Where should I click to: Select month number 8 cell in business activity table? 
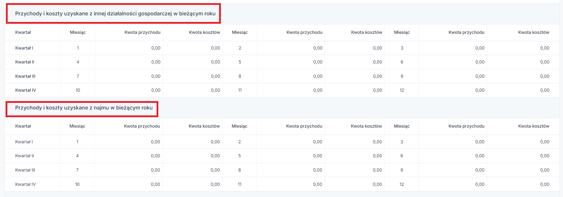tap(240, 76)
